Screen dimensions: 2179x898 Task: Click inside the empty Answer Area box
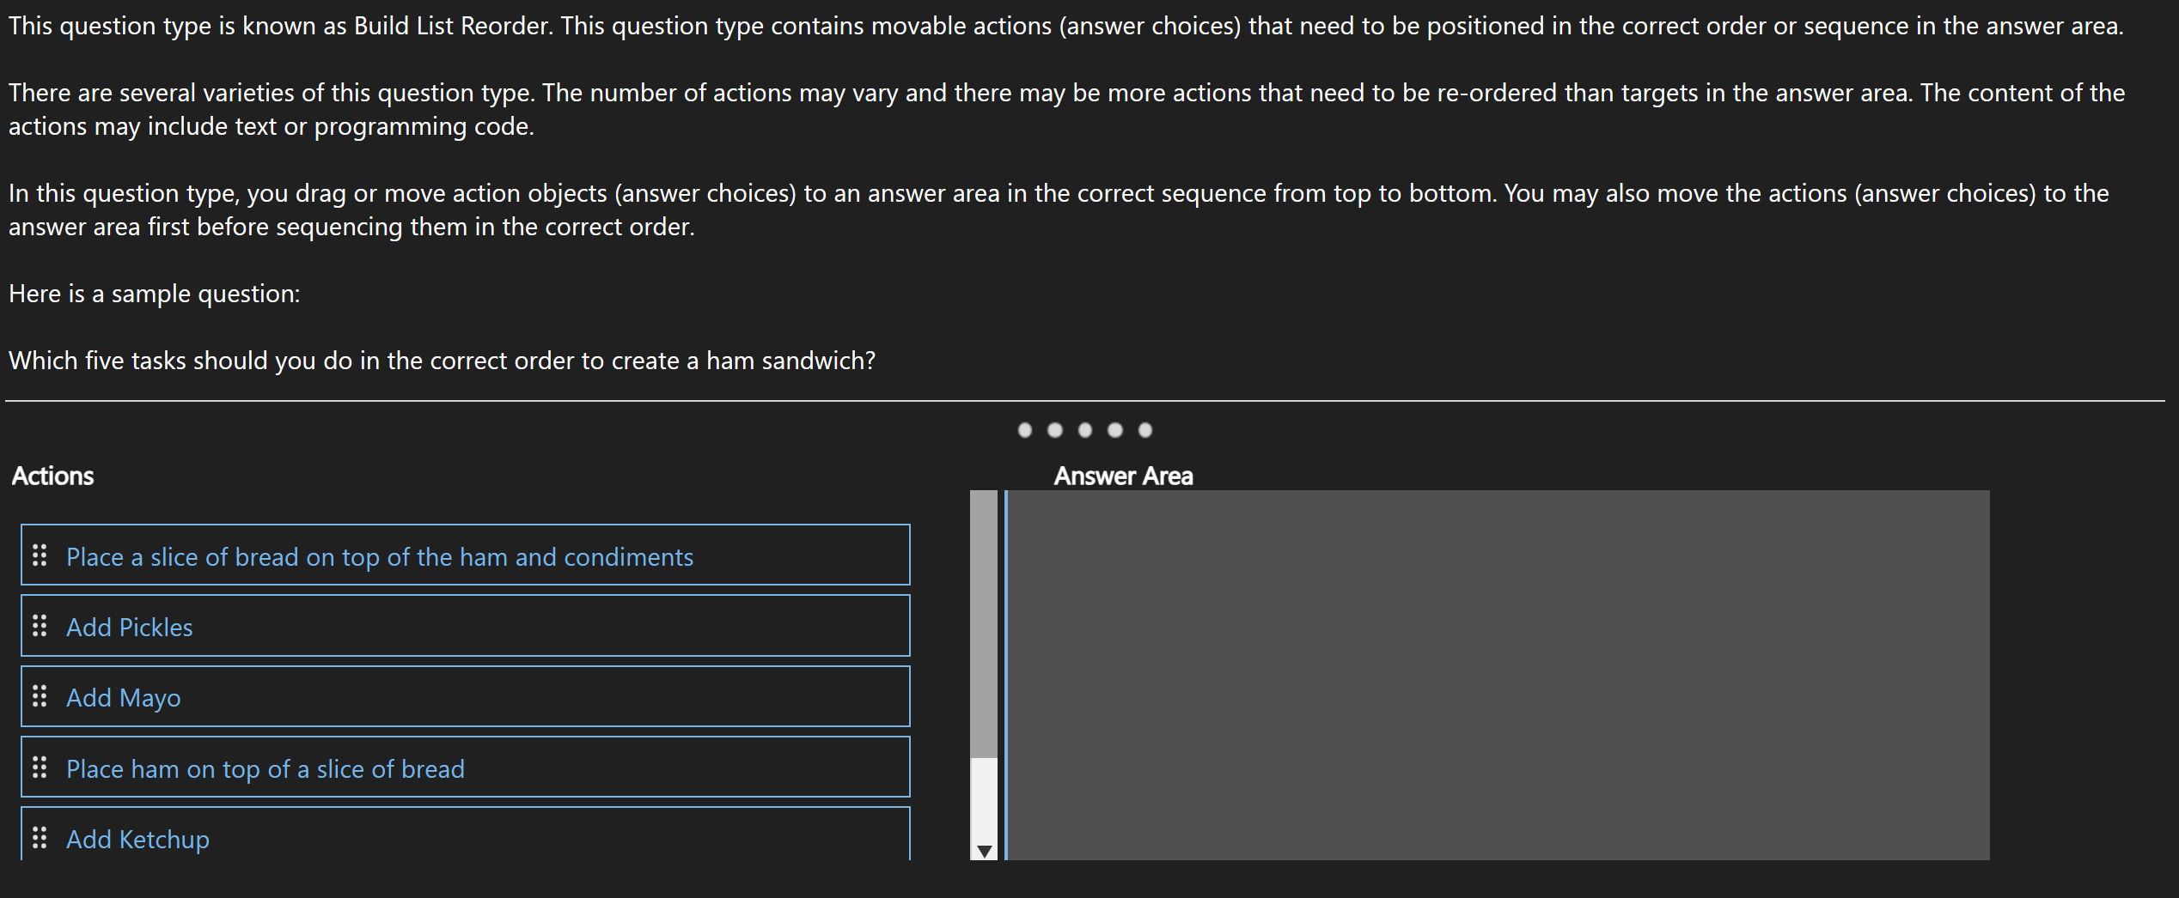pyautogui.click(x=1497, y=675)
